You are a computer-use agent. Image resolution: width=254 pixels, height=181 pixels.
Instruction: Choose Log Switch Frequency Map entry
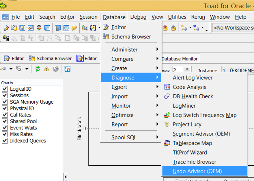205,115
